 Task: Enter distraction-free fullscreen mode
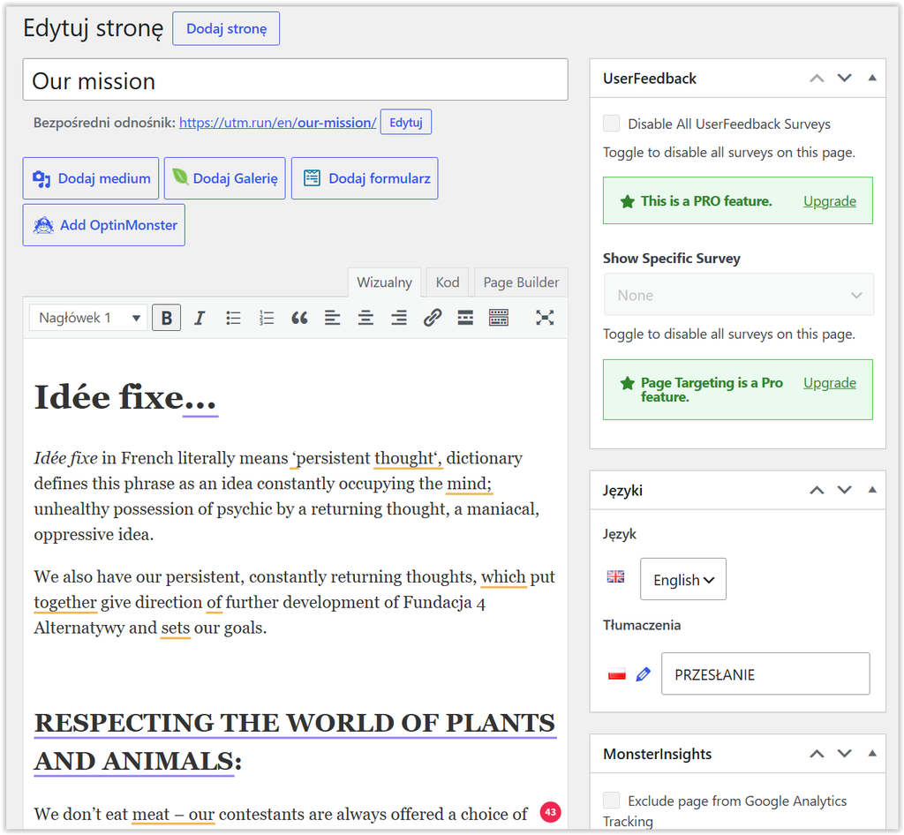(x=545, y=318)
